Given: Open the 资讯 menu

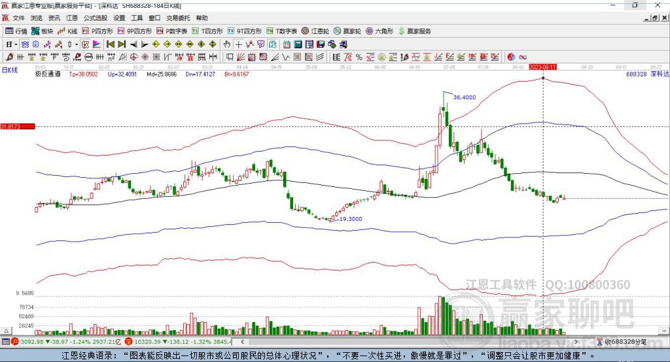Looking at the screenshot, I should pyautogui.click(x=54, y=18).
